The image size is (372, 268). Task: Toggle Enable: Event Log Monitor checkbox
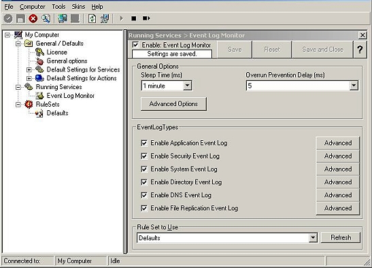click(x=135, y=45)
